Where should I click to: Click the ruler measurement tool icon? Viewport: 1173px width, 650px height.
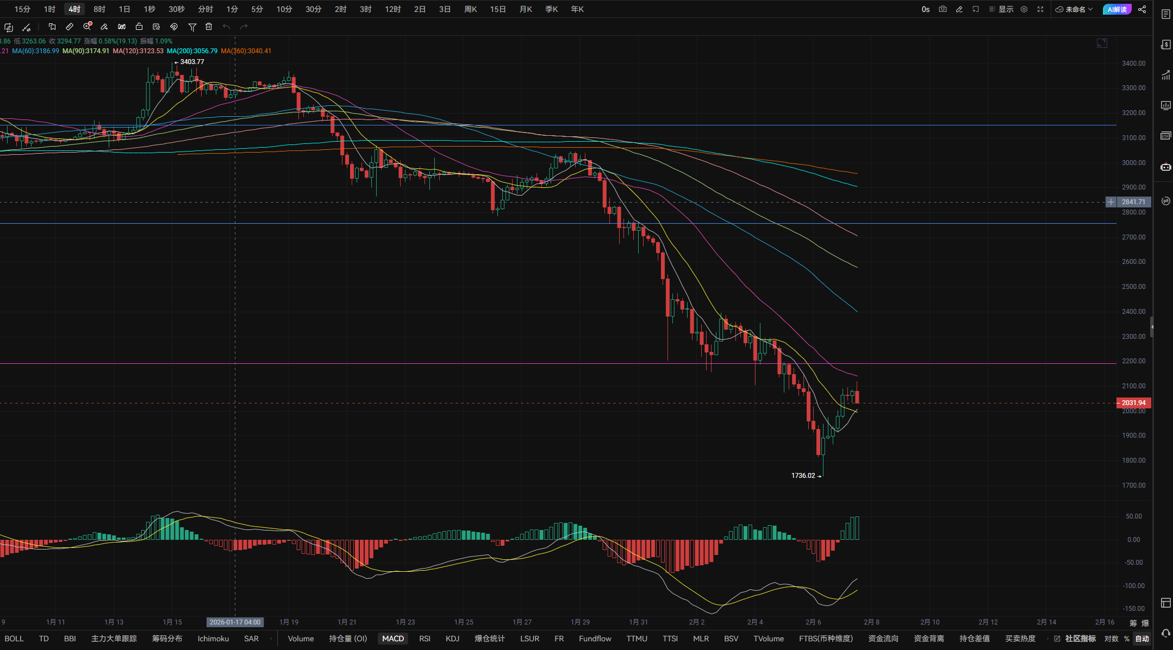(x=70, y=27)
